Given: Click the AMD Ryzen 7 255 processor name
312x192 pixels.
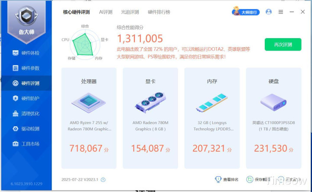Looking at the screenshot, I should click(x=89, y=126).
